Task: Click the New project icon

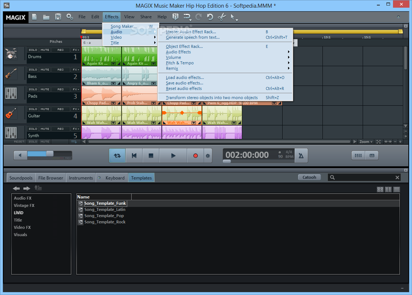Action: [34, 17]
